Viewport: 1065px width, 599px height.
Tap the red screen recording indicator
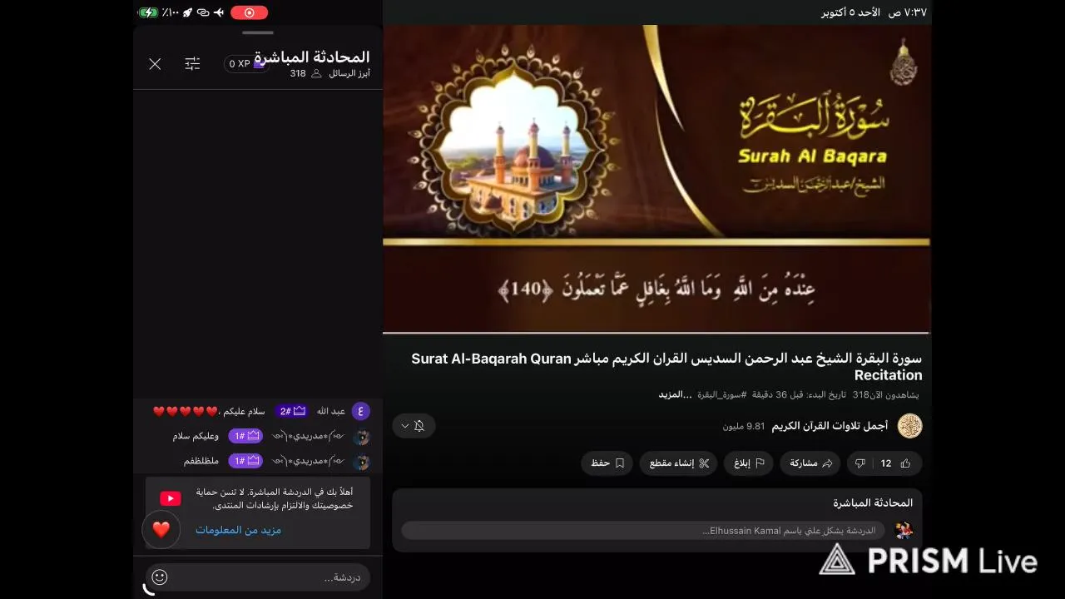(x=249, y=12)
